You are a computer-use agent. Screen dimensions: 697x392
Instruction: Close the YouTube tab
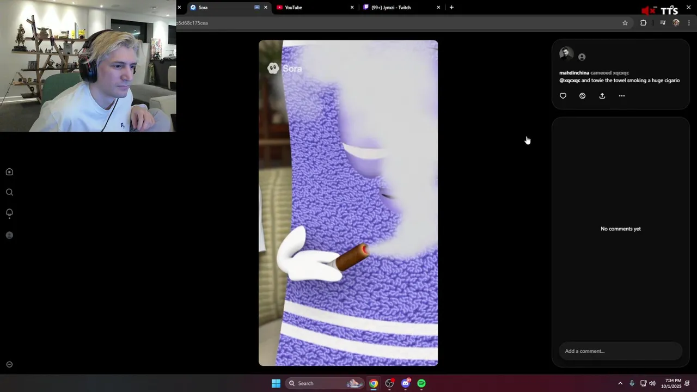(x=352, y=8)
